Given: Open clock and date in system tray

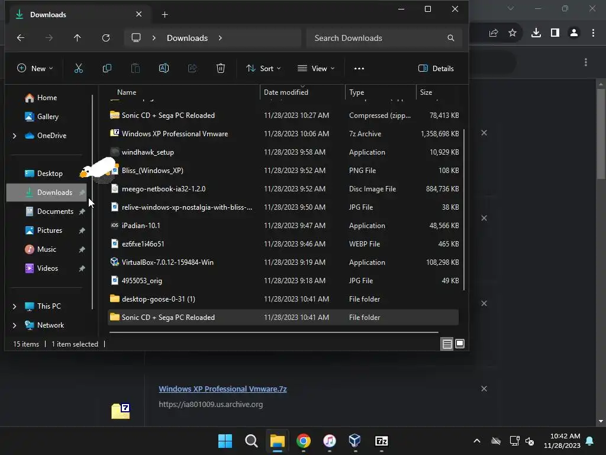Looking at the screenshot, I should [x=562, y=441].
